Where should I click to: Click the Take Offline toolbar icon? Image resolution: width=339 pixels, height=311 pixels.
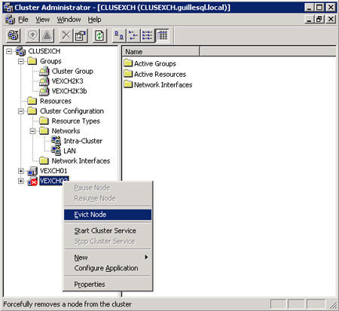tap(47, 35)
